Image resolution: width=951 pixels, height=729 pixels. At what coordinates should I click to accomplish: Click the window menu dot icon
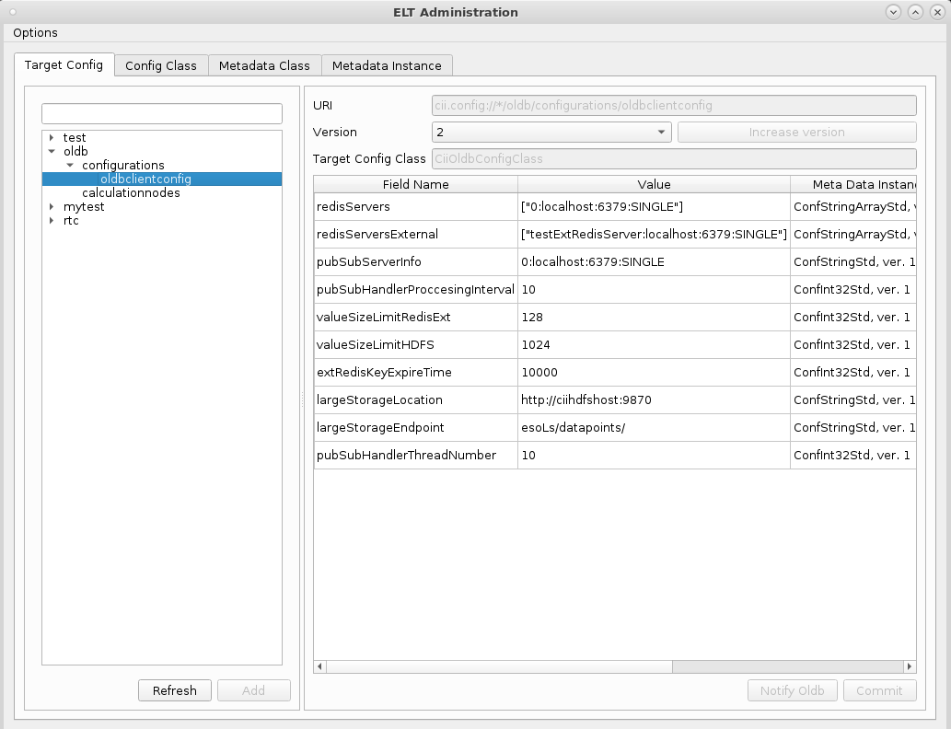(x=13, y=12)
